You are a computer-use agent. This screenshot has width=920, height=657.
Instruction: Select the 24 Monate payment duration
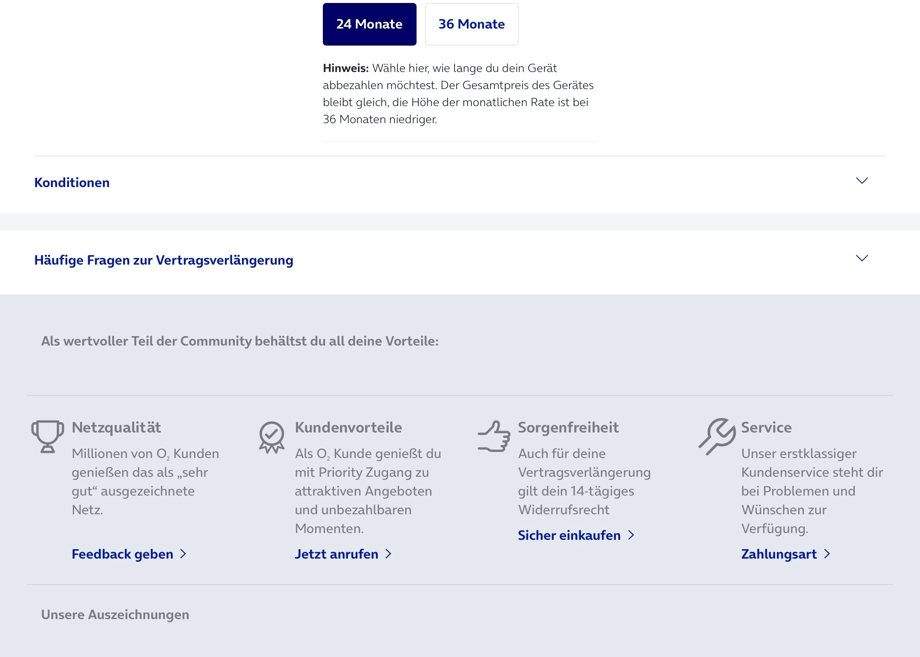[369, 24]
